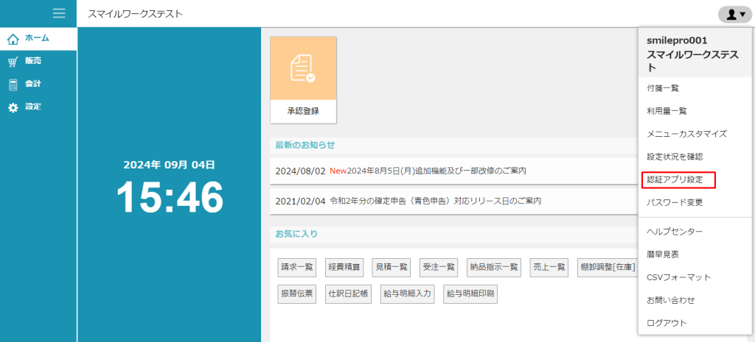Click the 請求一覧 favorite button
This screenshot has width=755, height=342.
tap(297, 268)
